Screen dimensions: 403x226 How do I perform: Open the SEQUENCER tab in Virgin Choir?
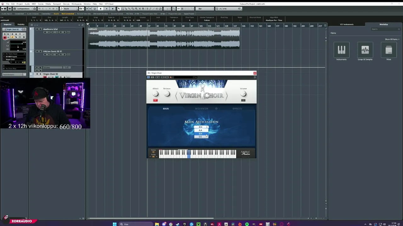click(x=201, y=109)
